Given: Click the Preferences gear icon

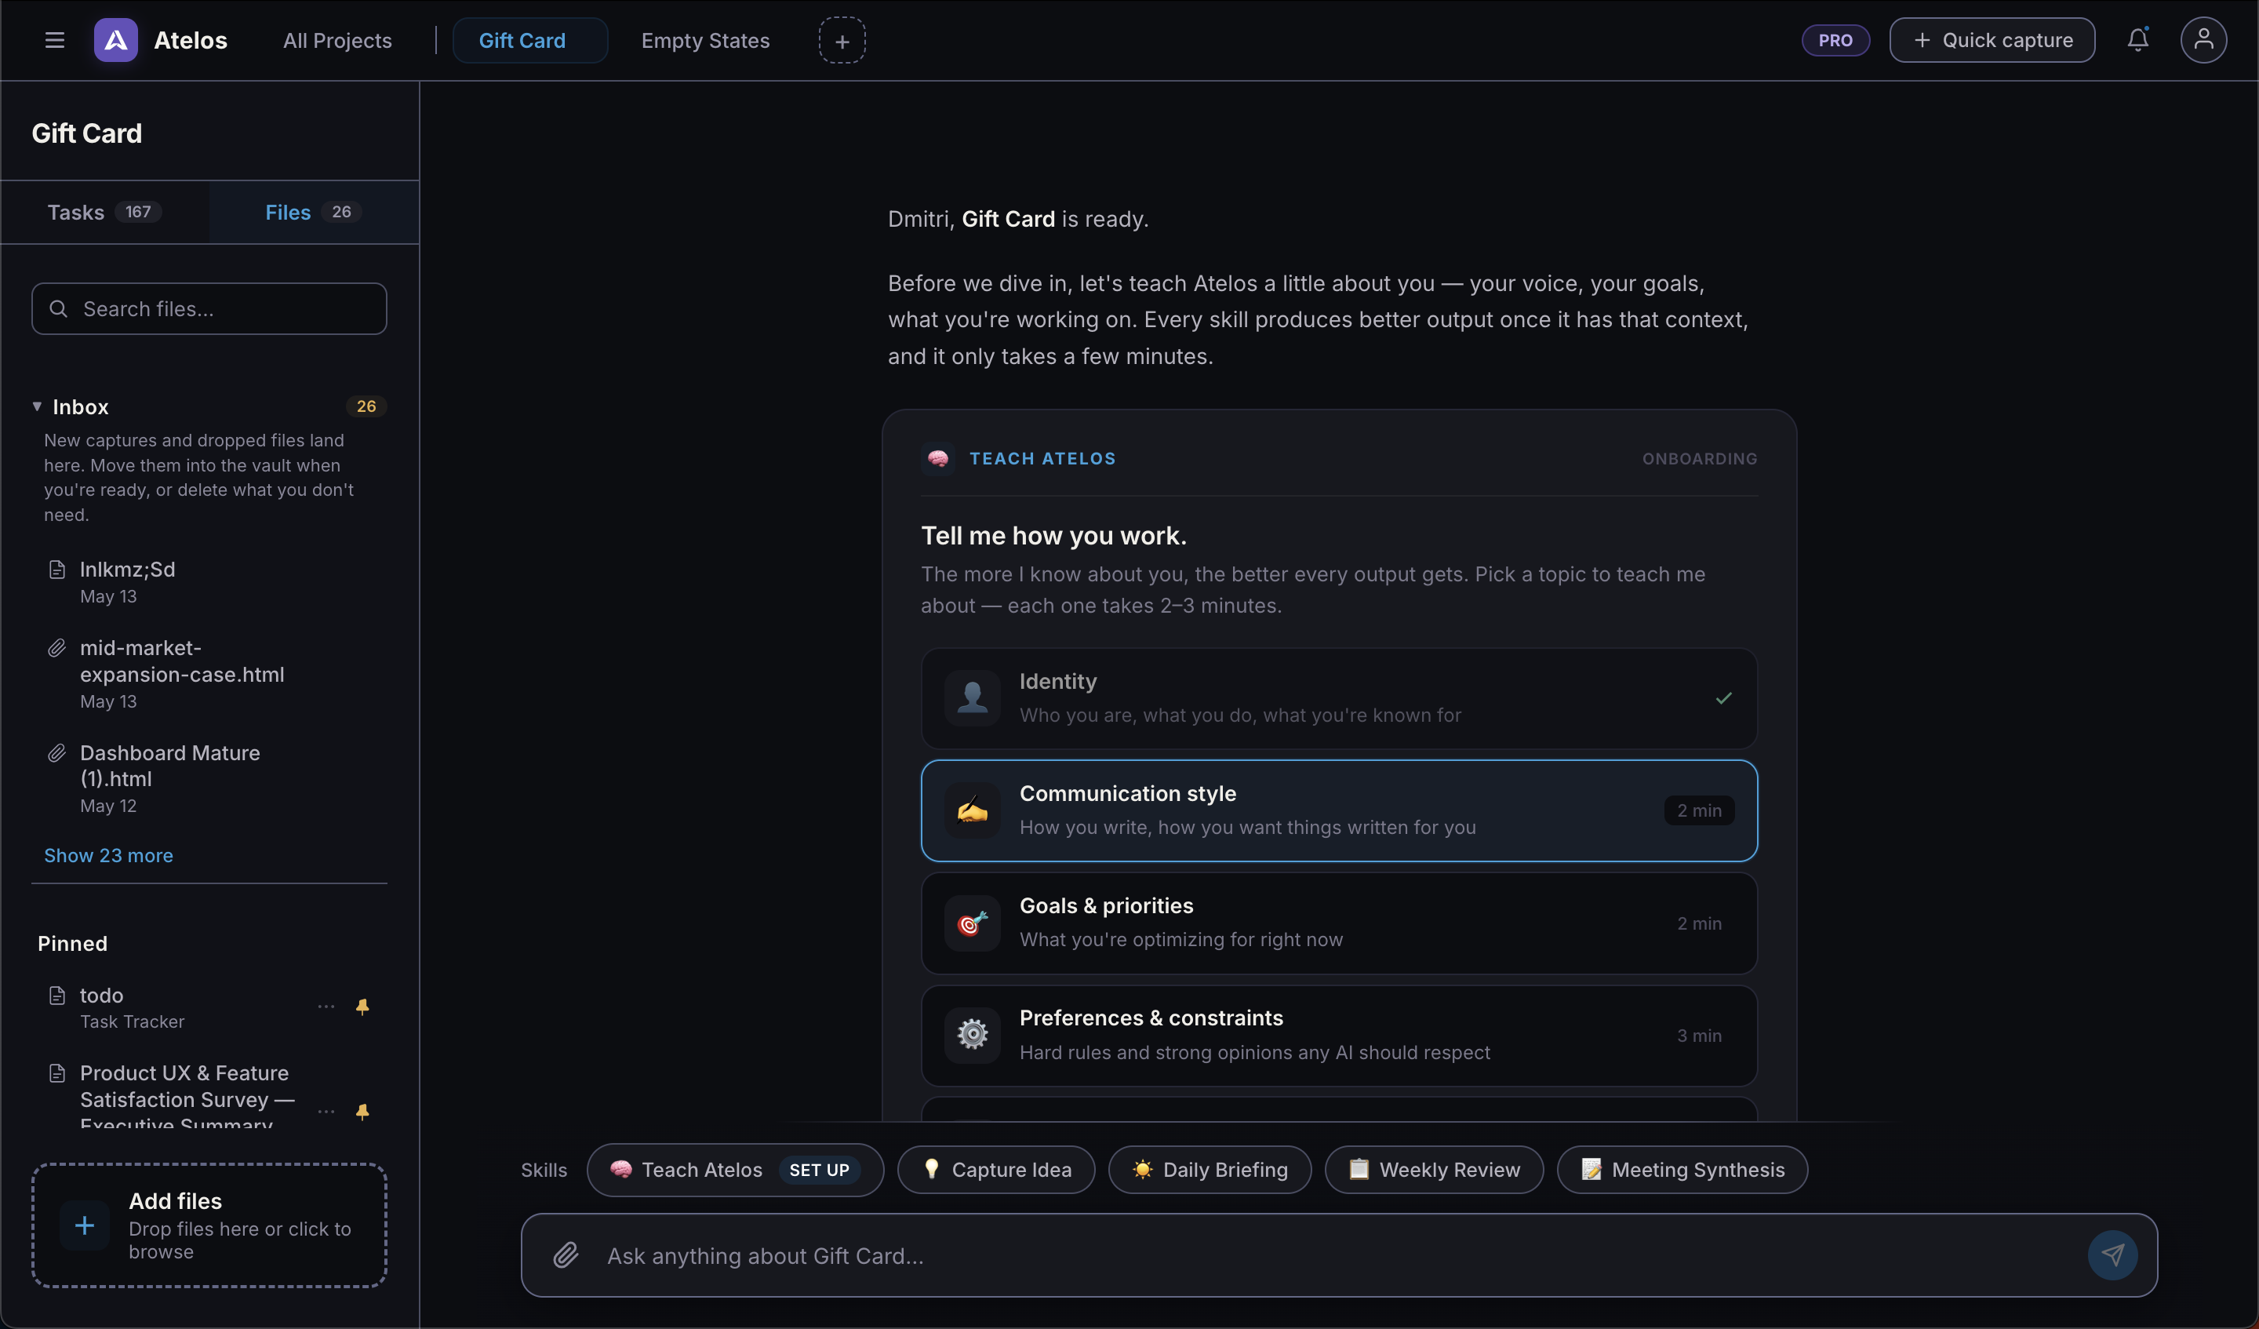Looking at the screenshot, I should point(973,1035).
